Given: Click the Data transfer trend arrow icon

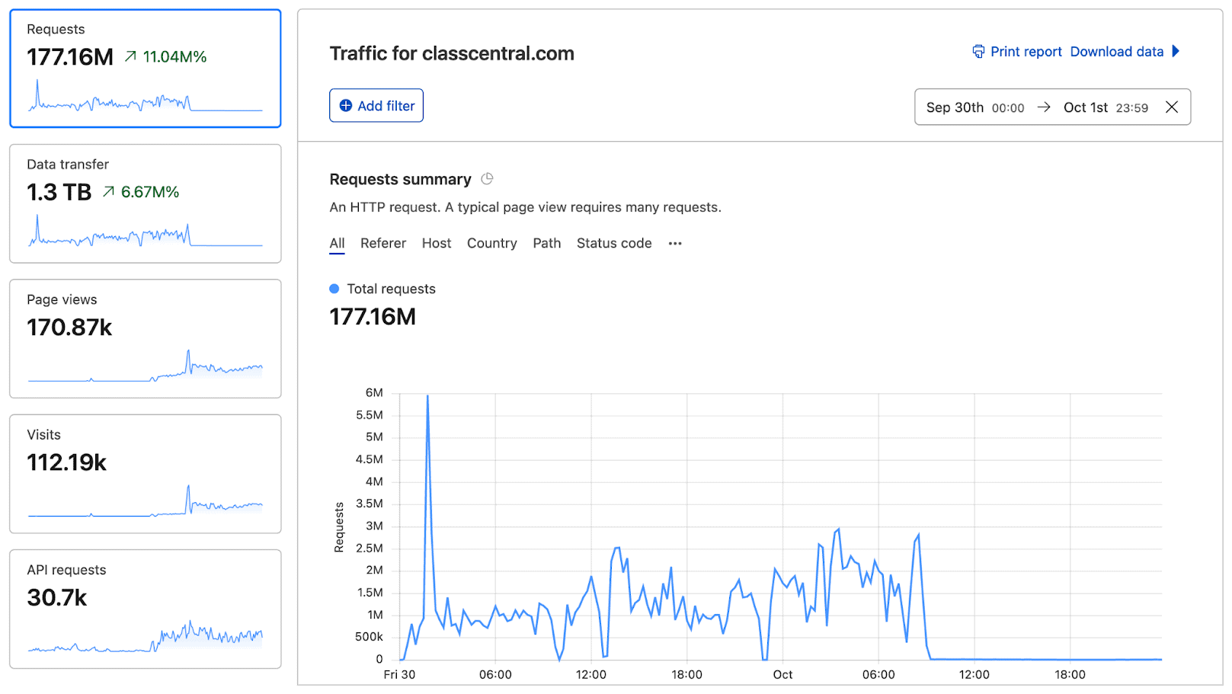Looking at the screenshot, I should (x=109, y=192).
